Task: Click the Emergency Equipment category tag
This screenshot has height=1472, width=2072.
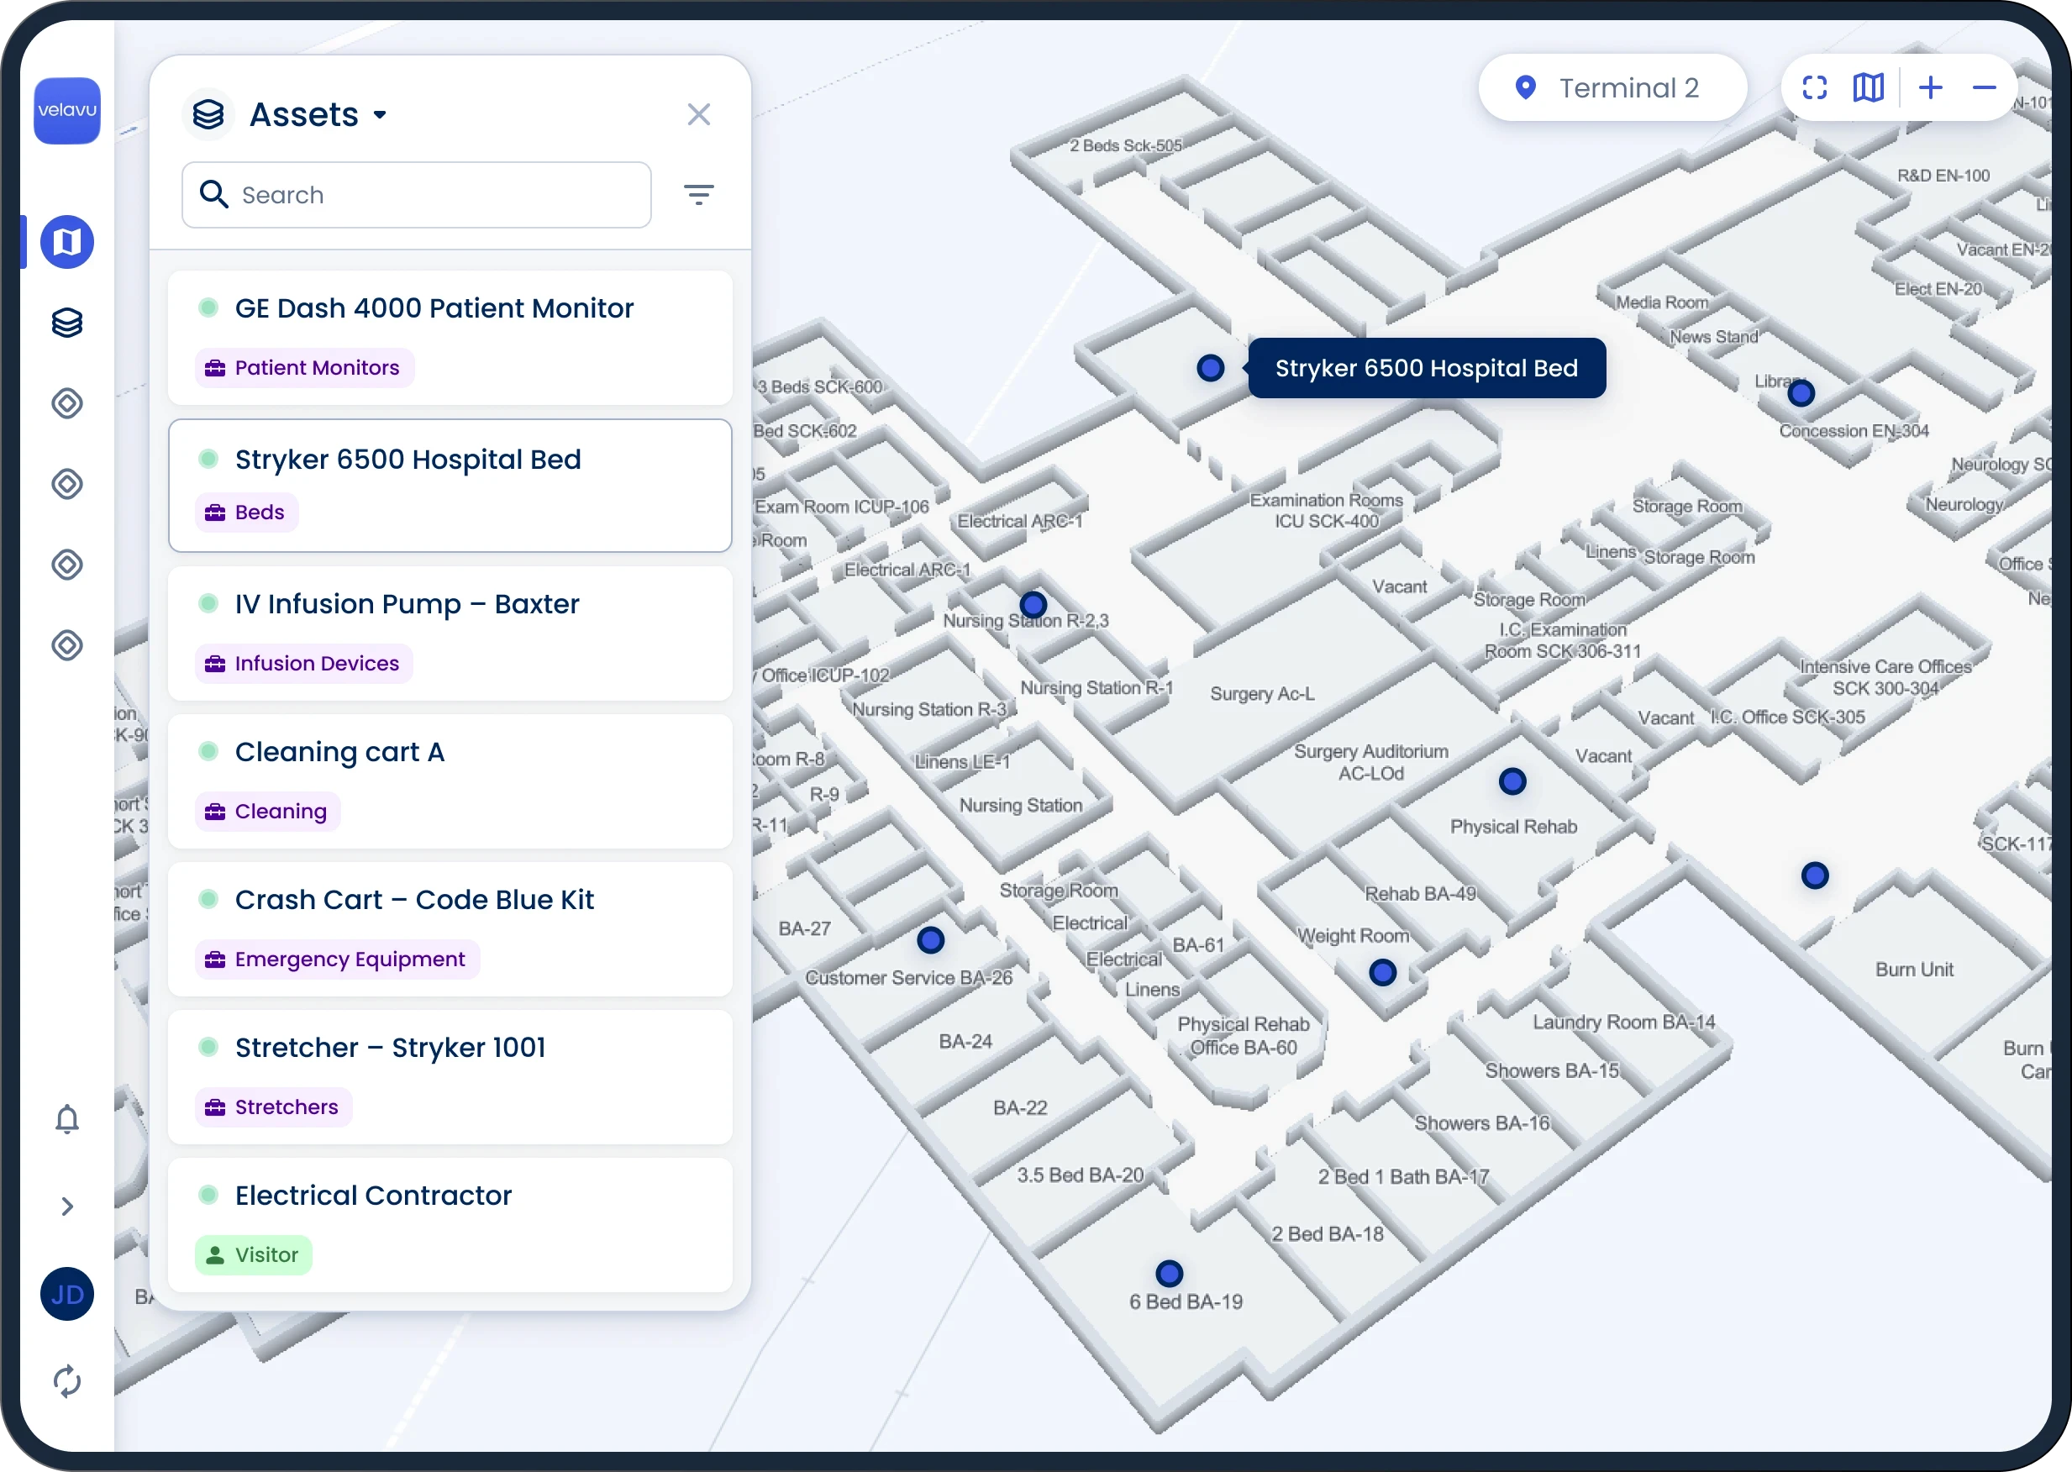Action: coord(337,959)
